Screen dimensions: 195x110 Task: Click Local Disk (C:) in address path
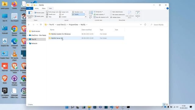point(61,25)
